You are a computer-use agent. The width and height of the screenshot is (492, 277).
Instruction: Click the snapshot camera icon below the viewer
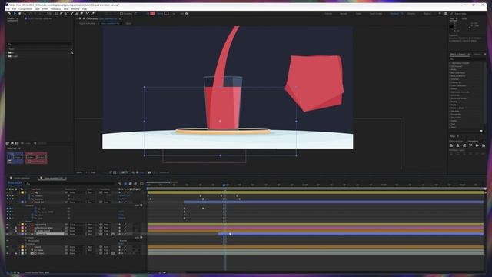click(150, 172)
